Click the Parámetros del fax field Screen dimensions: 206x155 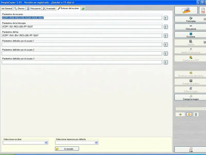click(82, 35)
